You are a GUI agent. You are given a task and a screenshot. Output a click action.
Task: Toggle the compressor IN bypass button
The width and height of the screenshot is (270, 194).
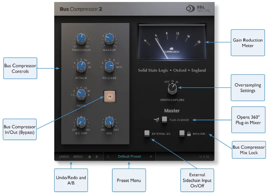pyautogui.click(x=109, y=96)
